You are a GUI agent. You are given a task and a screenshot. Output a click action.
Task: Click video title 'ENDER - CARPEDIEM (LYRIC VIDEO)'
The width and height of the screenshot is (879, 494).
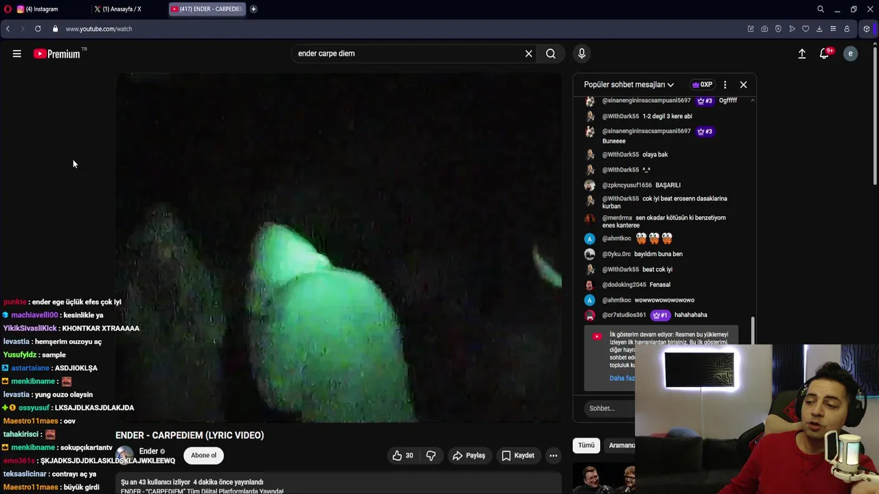click(x=190, y=435)
